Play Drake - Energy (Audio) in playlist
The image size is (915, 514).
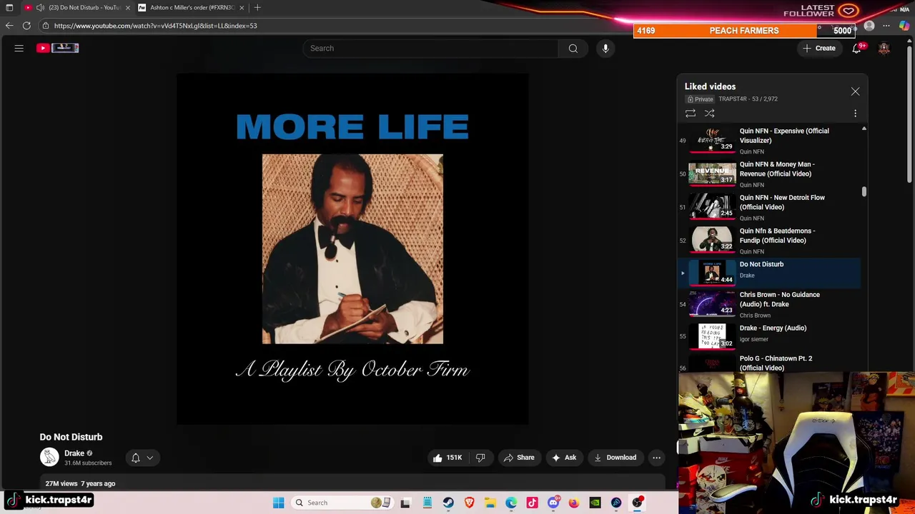(771, 336)
